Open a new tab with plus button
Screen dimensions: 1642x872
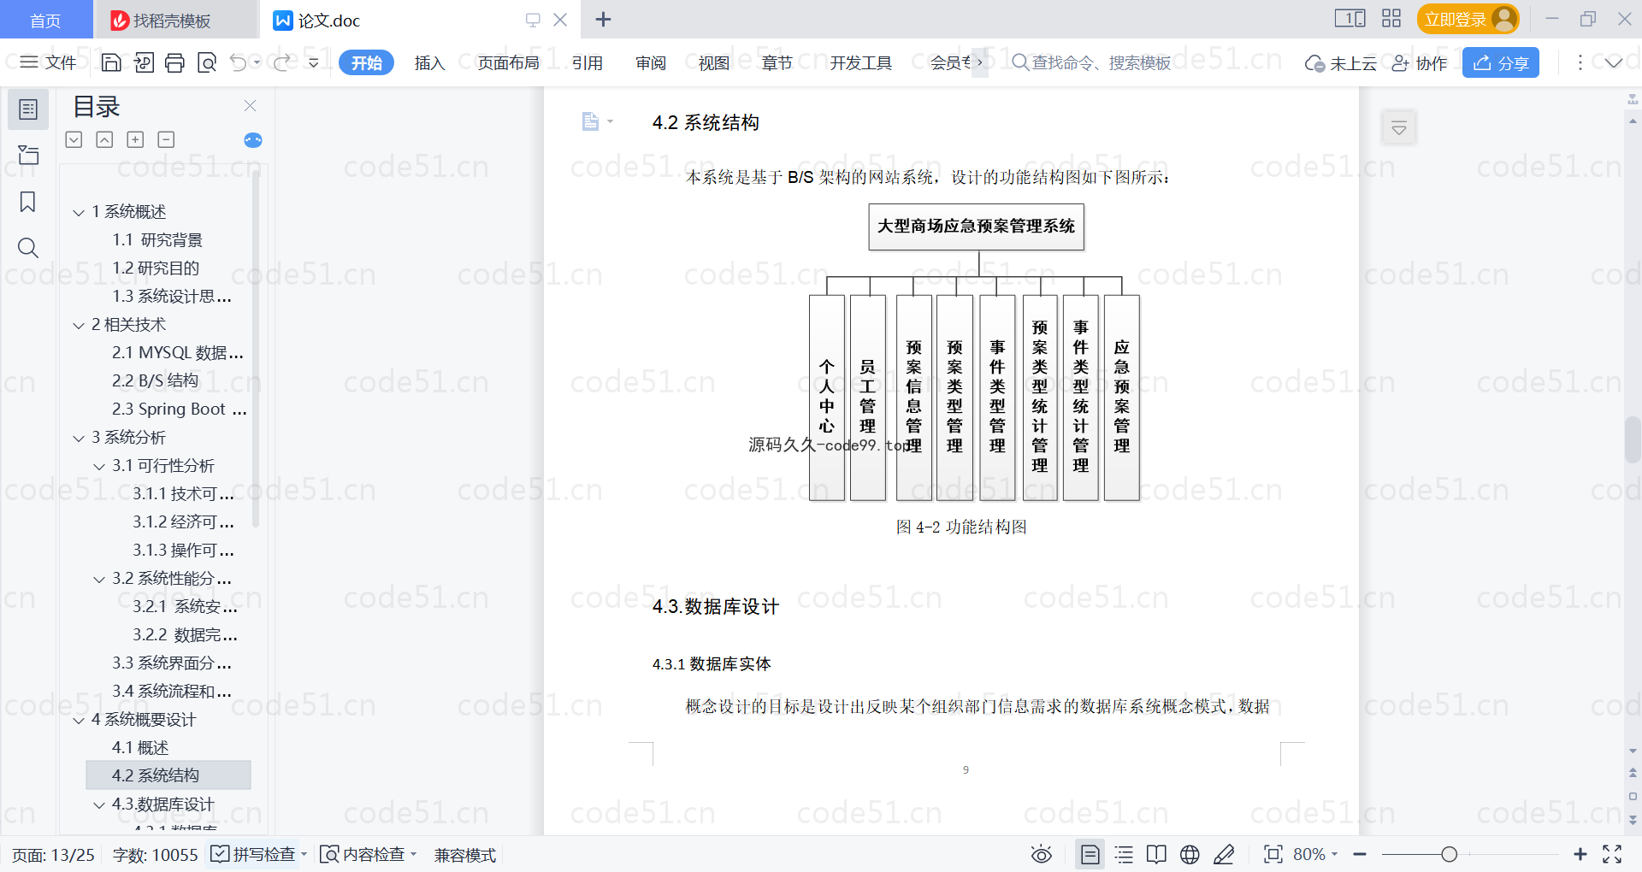[603, 19]
